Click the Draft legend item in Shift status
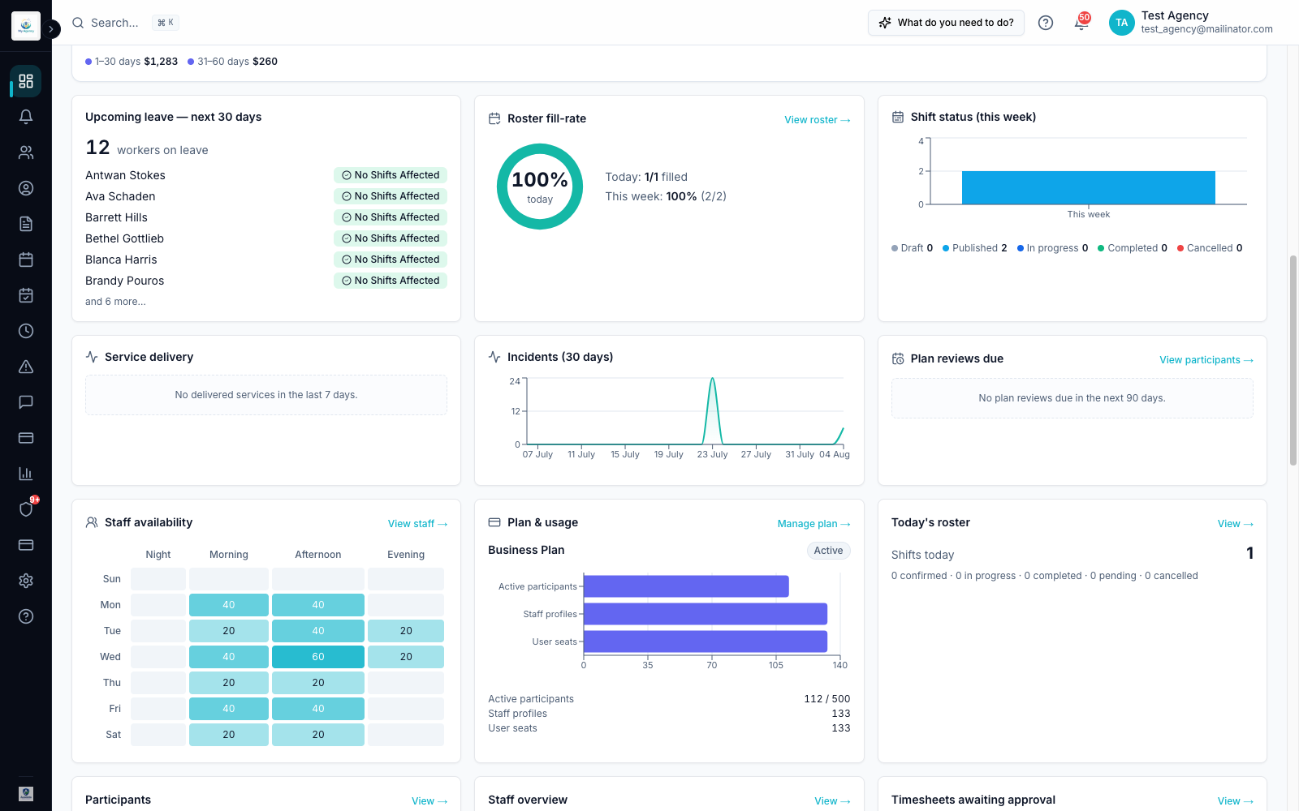1299x811 pixels. [x=912, y=248]
